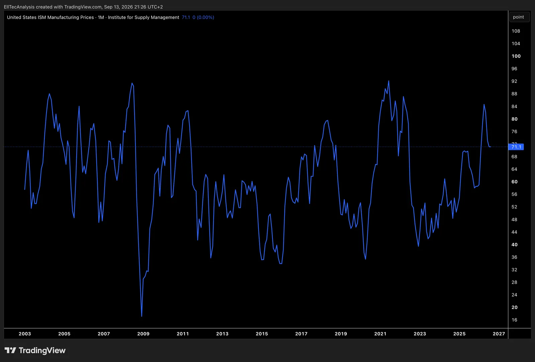Click the 20 level on price axis
535x362 pixels.
pyautogui.click(x=515, y=307)
